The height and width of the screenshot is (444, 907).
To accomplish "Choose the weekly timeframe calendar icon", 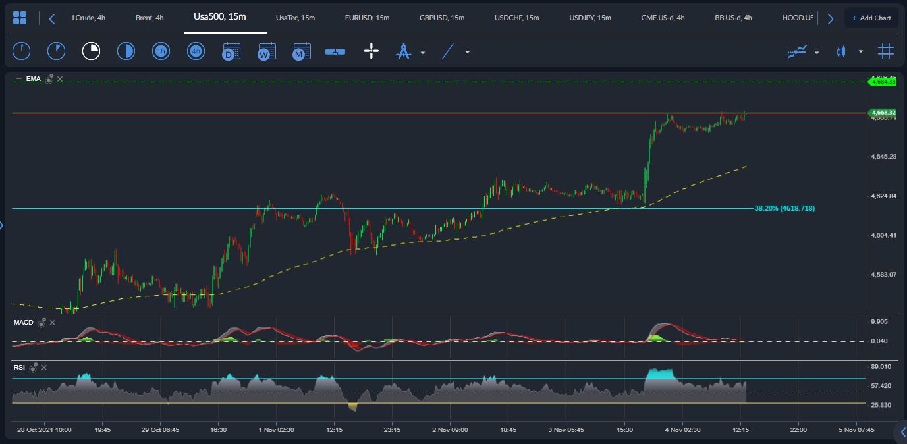I will [267, 51].
